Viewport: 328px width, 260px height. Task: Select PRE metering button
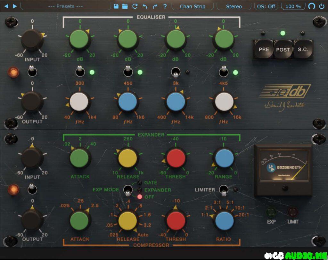[264, 49]
